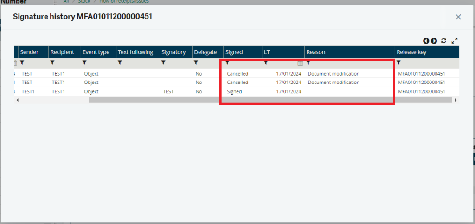Open the Reason column filter
Viewport: 475px width, 224px height.
308,63
